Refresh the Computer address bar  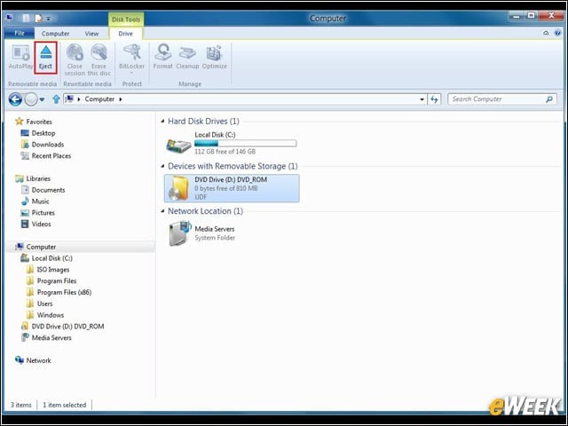(434, 99)
